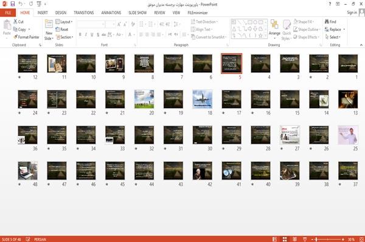Viewport: 365px width, 242px height.
Task: Open the font size combo box
Action: click(x=110, y=24)
